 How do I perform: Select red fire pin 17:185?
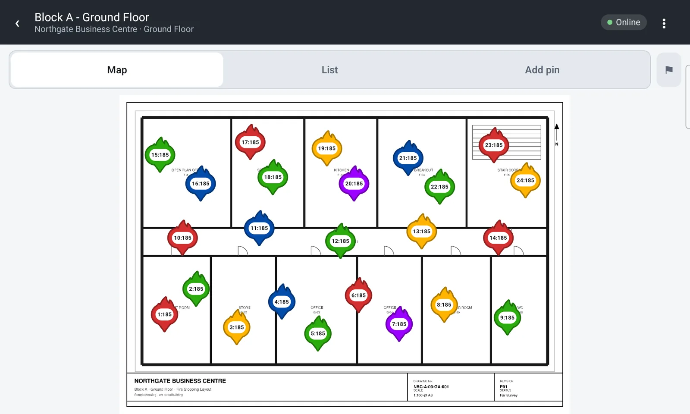(x=250, y=142)
